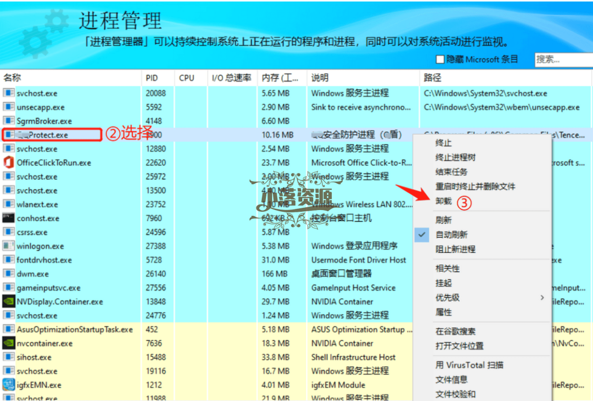Open 文件信息 from the context menu
Image resolution: width=593 pixels, height=401 pixels.
tap(451, 380)
